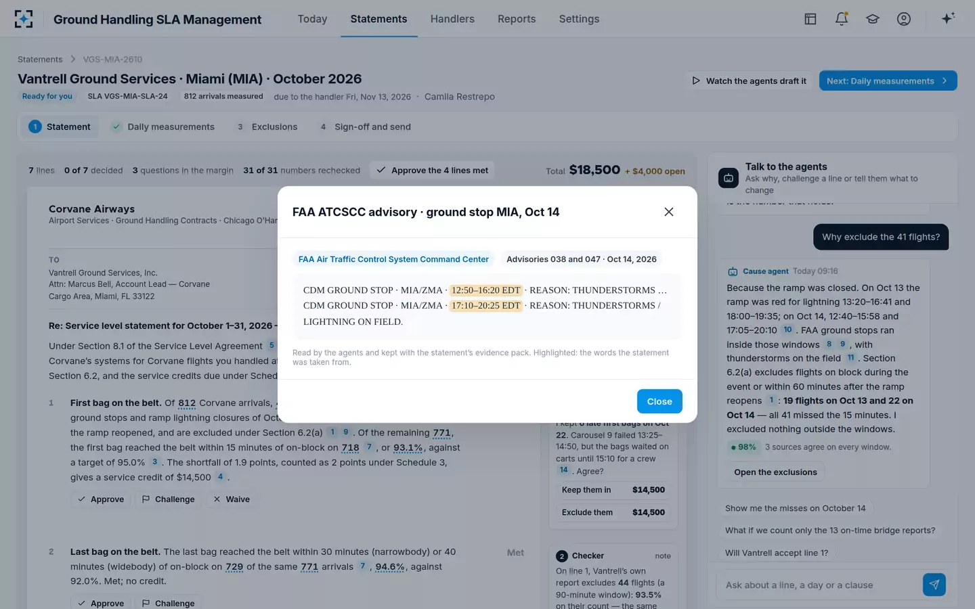This screenshot has width=975, height=609.
Task: Click the Talk to the agents bot icon
Action: (x=729, y=178)
